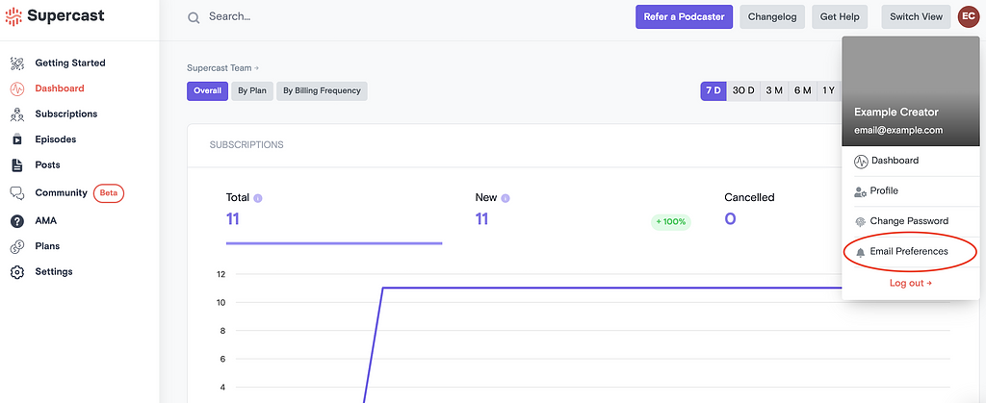
Task: Open the EC user avatar menu
Action: tap(968, 16)
